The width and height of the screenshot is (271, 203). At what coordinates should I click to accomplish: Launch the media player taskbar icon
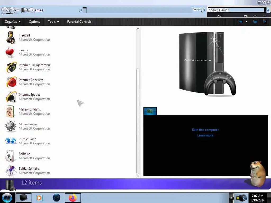pyautogui.click(x=39, y=198)
